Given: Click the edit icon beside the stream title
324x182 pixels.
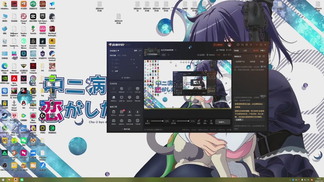Looking at the screenshot, I should (x=176, y=50).
